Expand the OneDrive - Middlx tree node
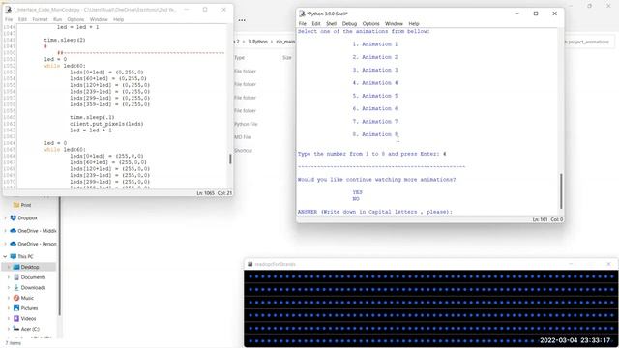 (x=5, y=231)
